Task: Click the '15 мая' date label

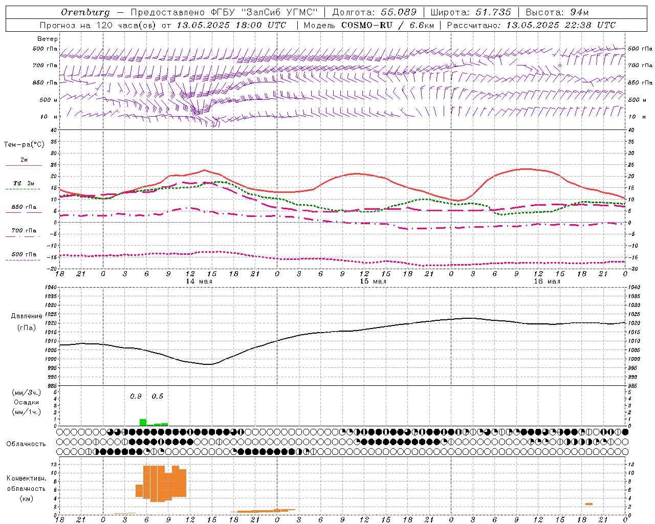Action: 373,281
